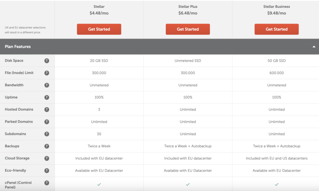
Task: Click the File (Inode) Limit help icon
Action: point(47,73)
